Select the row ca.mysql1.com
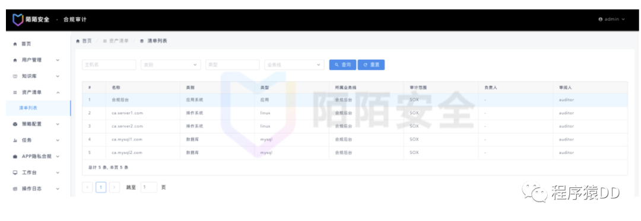Viewport: 641px width, 221px height. click(x=355, y=139)
